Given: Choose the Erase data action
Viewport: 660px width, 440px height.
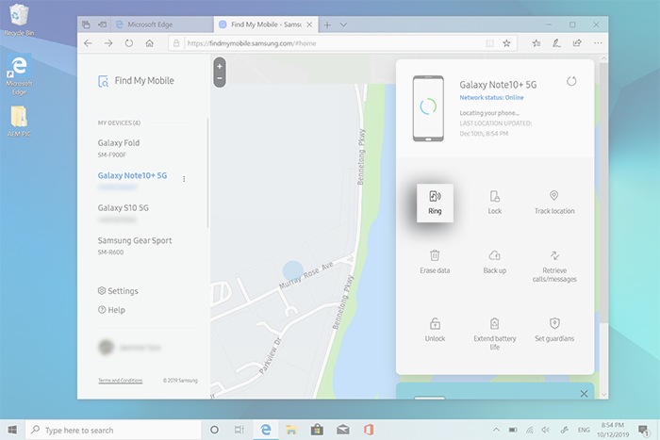Looking at the screenshot, I should tap(435, 262).
